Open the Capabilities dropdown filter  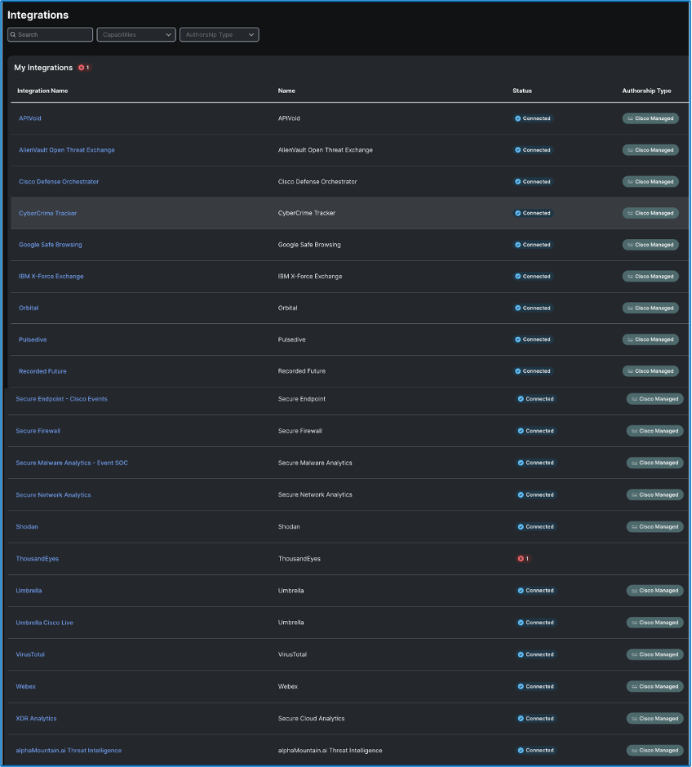(135, 35)
